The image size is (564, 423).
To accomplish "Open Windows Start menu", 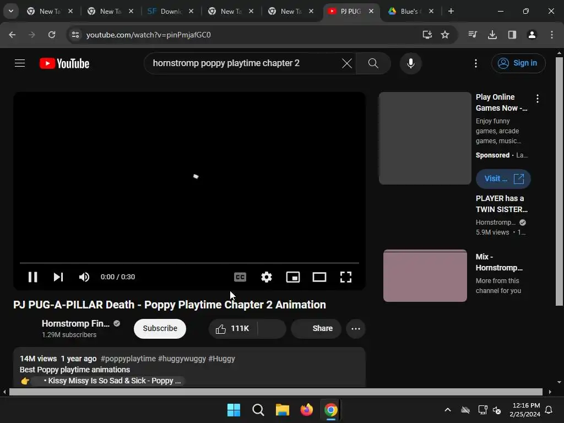I will coord(234,410).
